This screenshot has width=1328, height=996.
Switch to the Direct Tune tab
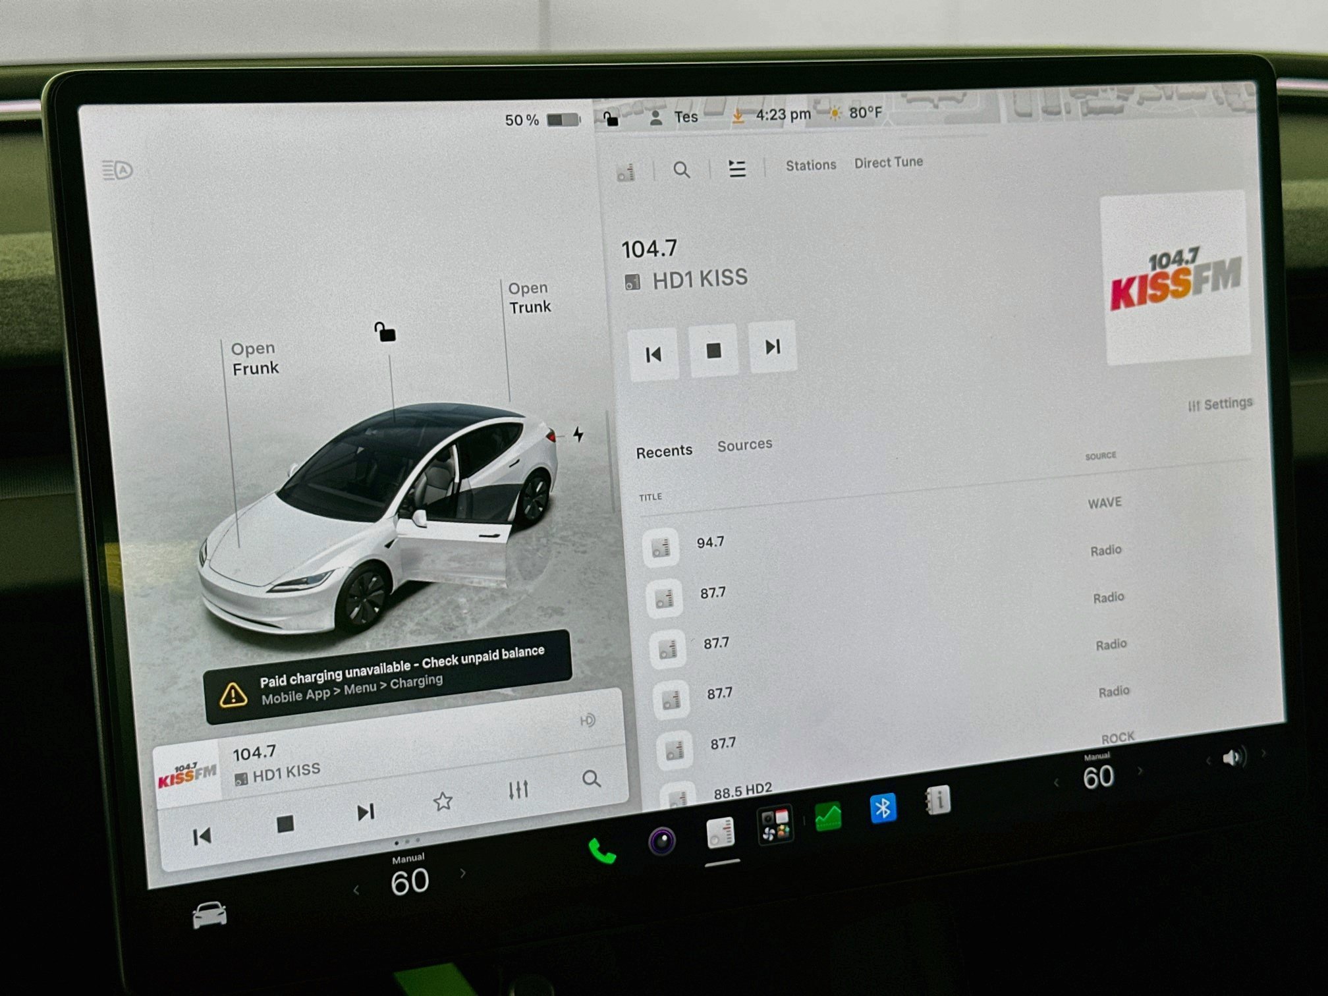889,162
